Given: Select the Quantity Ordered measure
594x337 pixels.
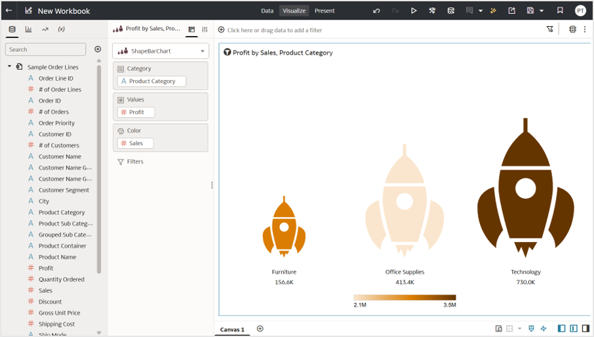Looking at the screenshot, I should pyautogui.click(x=62, y=279).
